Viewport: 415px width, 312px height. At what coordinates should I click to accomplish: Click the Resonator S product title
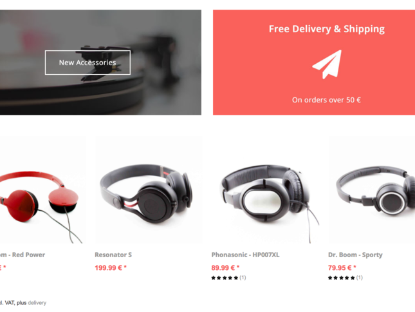point(113,255)
